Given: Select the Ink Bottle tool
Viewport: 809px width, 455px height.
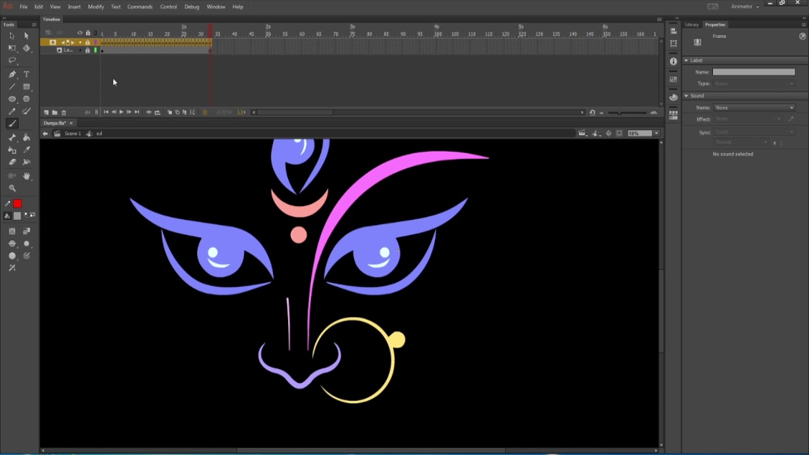Looking at the screenshot, I should [12, 150].
